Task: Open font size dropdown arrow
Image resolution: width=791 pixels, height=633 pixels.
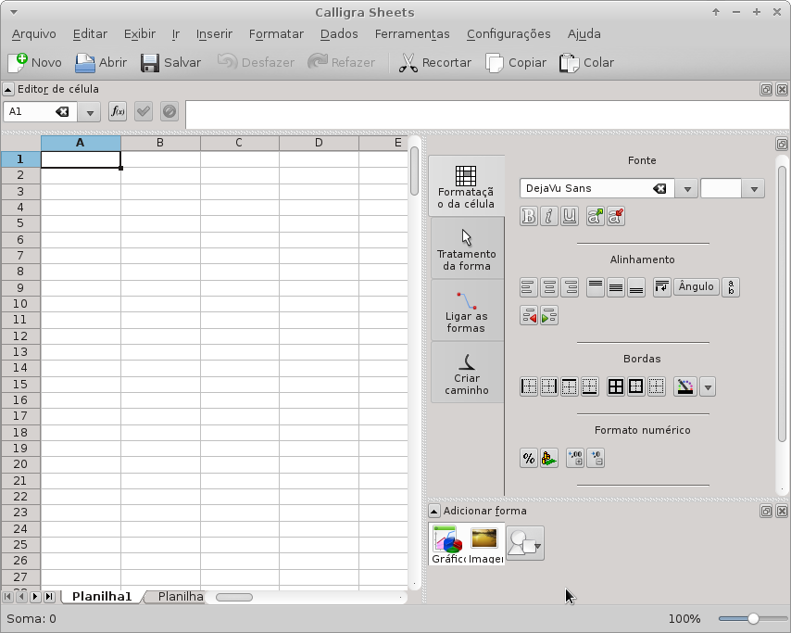Action: point(754,189)
